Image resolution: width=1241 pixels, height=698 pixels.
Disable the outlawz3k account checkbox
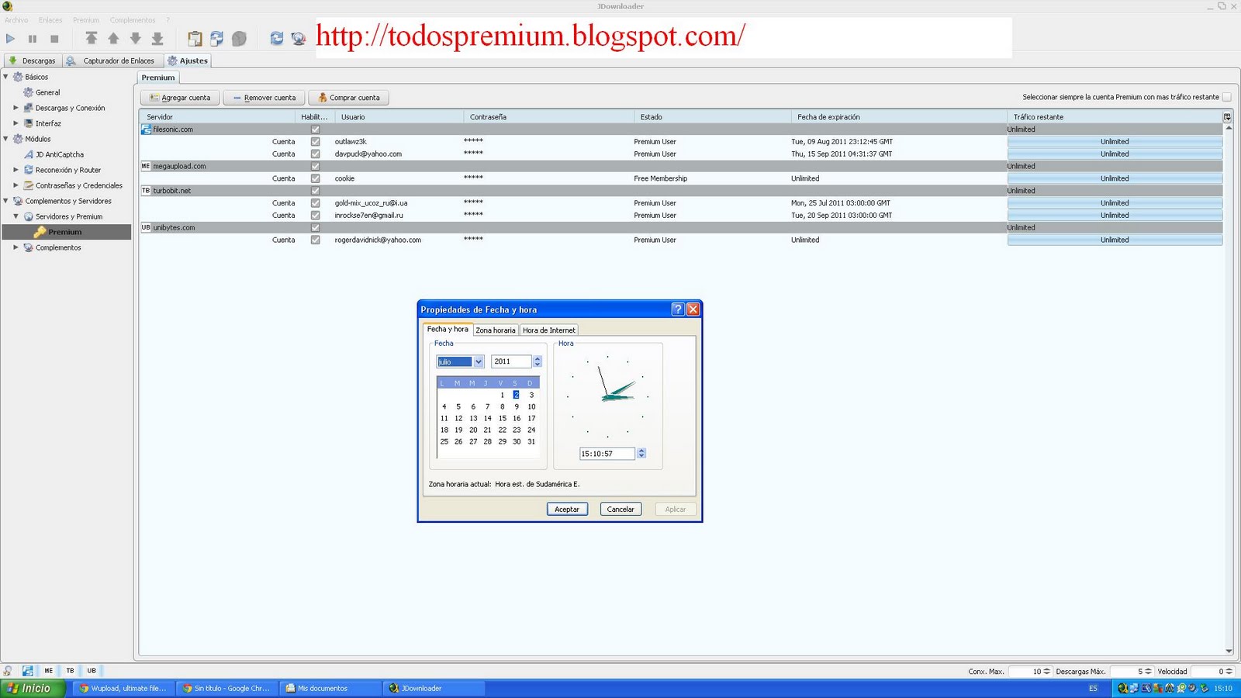(315, 142)
